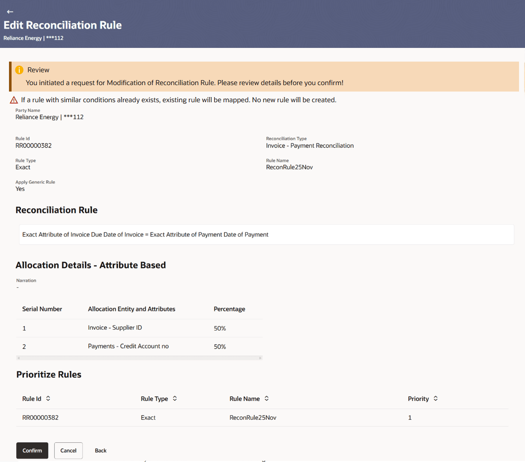Click the Allocation Details - Attribute Based heading
This screenshot has height=462, width=525.
coord(91,265)
